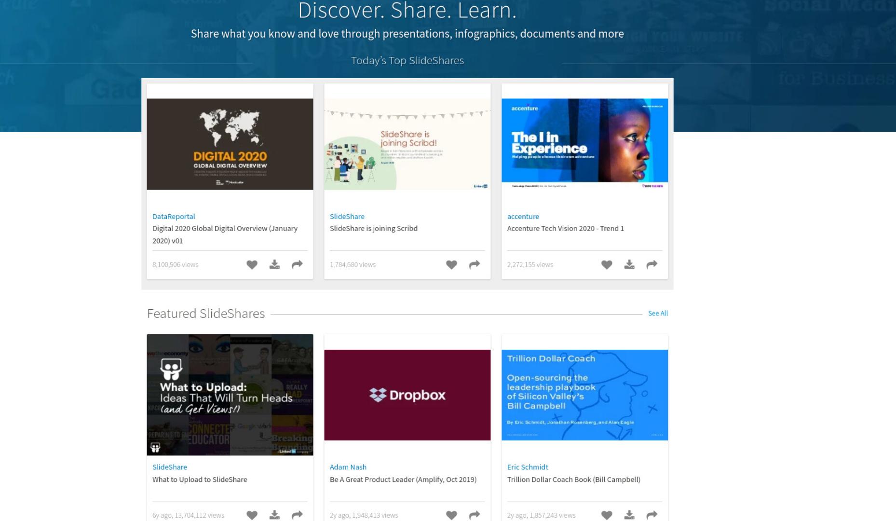
Task: Download the Accenture Tech Vision 2020 slideshow
Action: pyautogui.click(x=629, y=264)
